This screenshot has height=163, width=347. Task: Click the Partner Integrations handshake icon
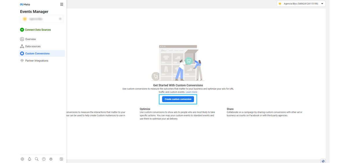click(22, 61)
